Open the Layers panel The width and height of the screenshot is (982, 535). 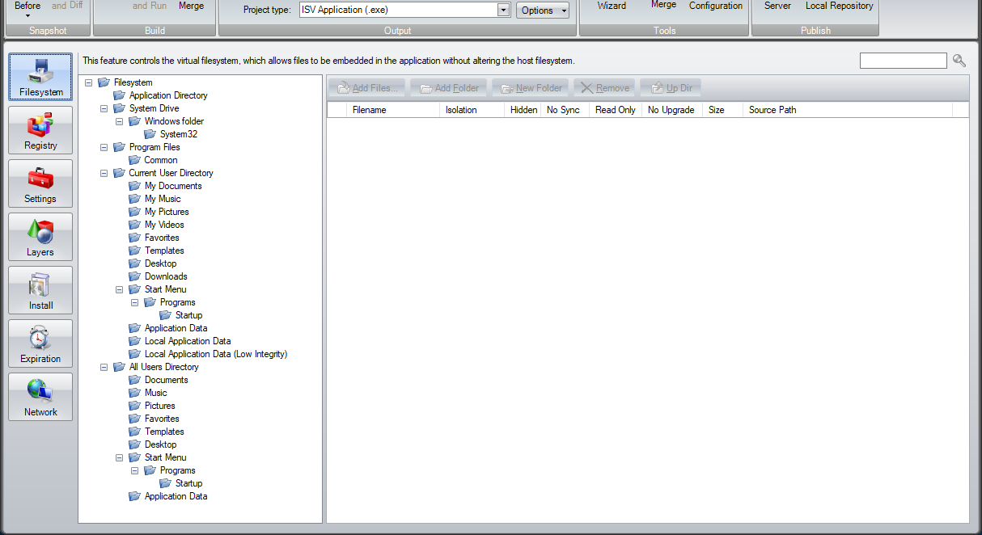[x=40, y=237]
